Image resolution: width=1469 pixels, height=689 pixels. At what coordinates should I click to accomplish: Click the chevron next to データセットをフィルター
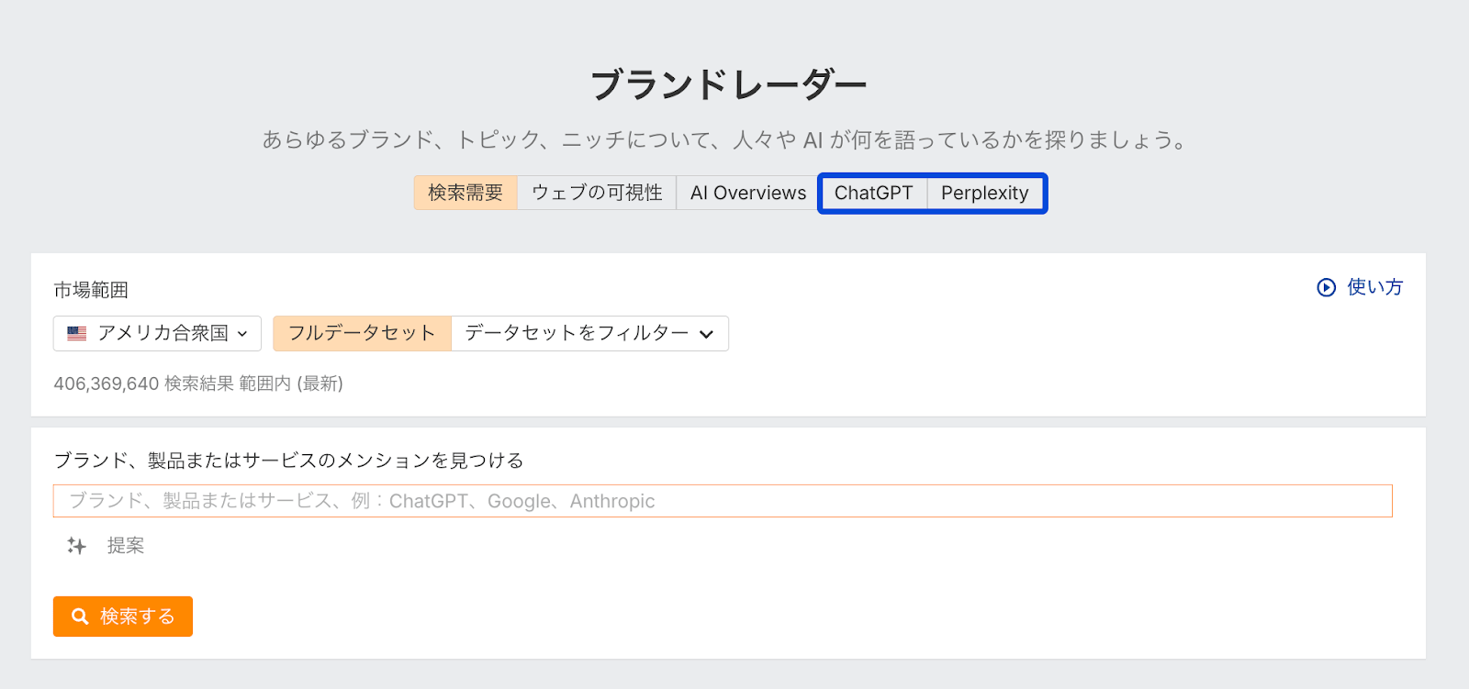[706, 334]
